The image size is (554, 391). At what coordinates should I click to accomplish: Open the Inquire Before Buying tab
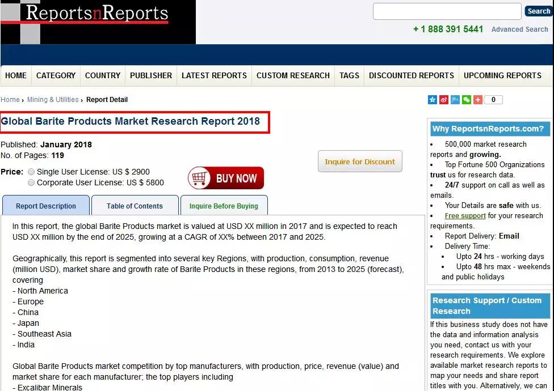(224, 206)
